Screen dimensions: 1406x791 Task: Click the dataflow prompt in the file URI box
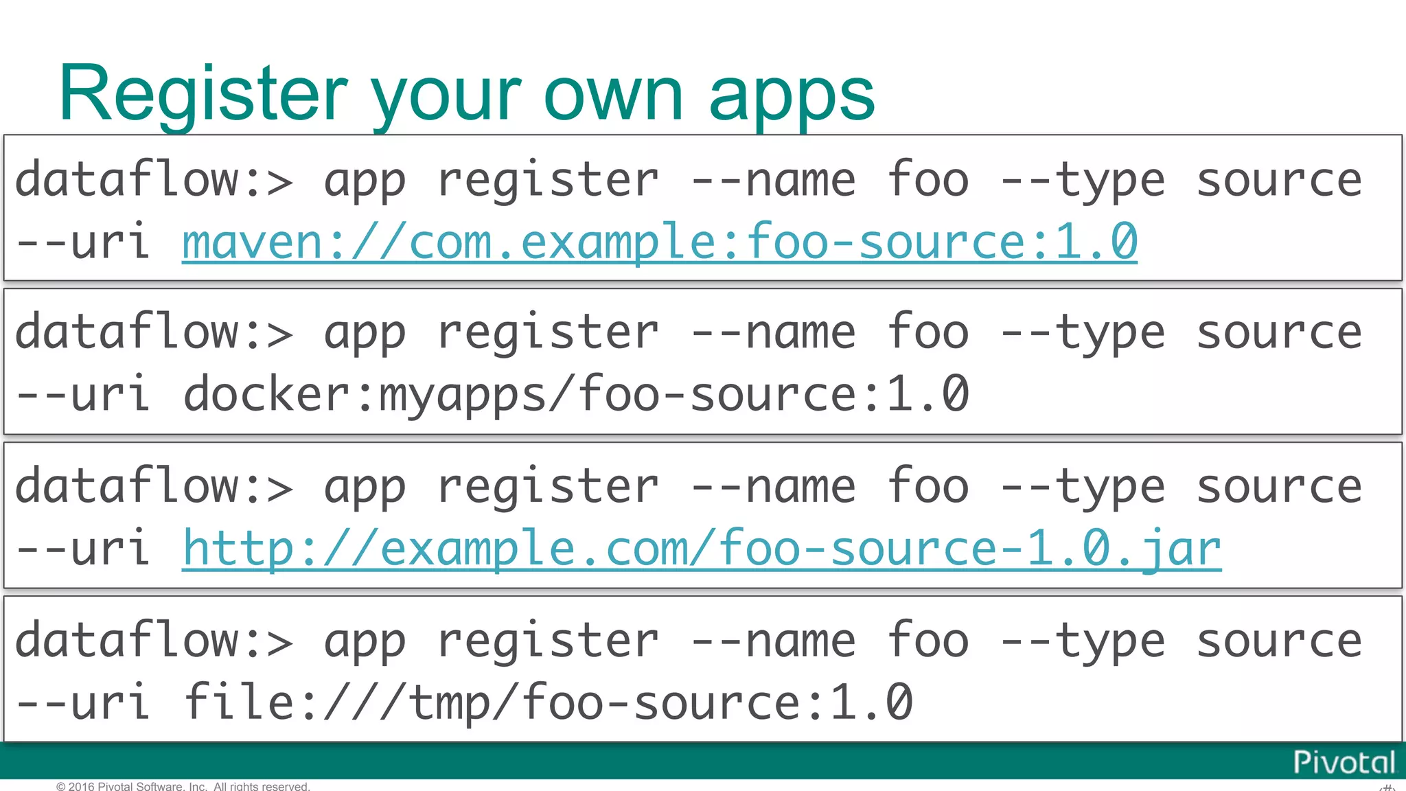[154, 641]
